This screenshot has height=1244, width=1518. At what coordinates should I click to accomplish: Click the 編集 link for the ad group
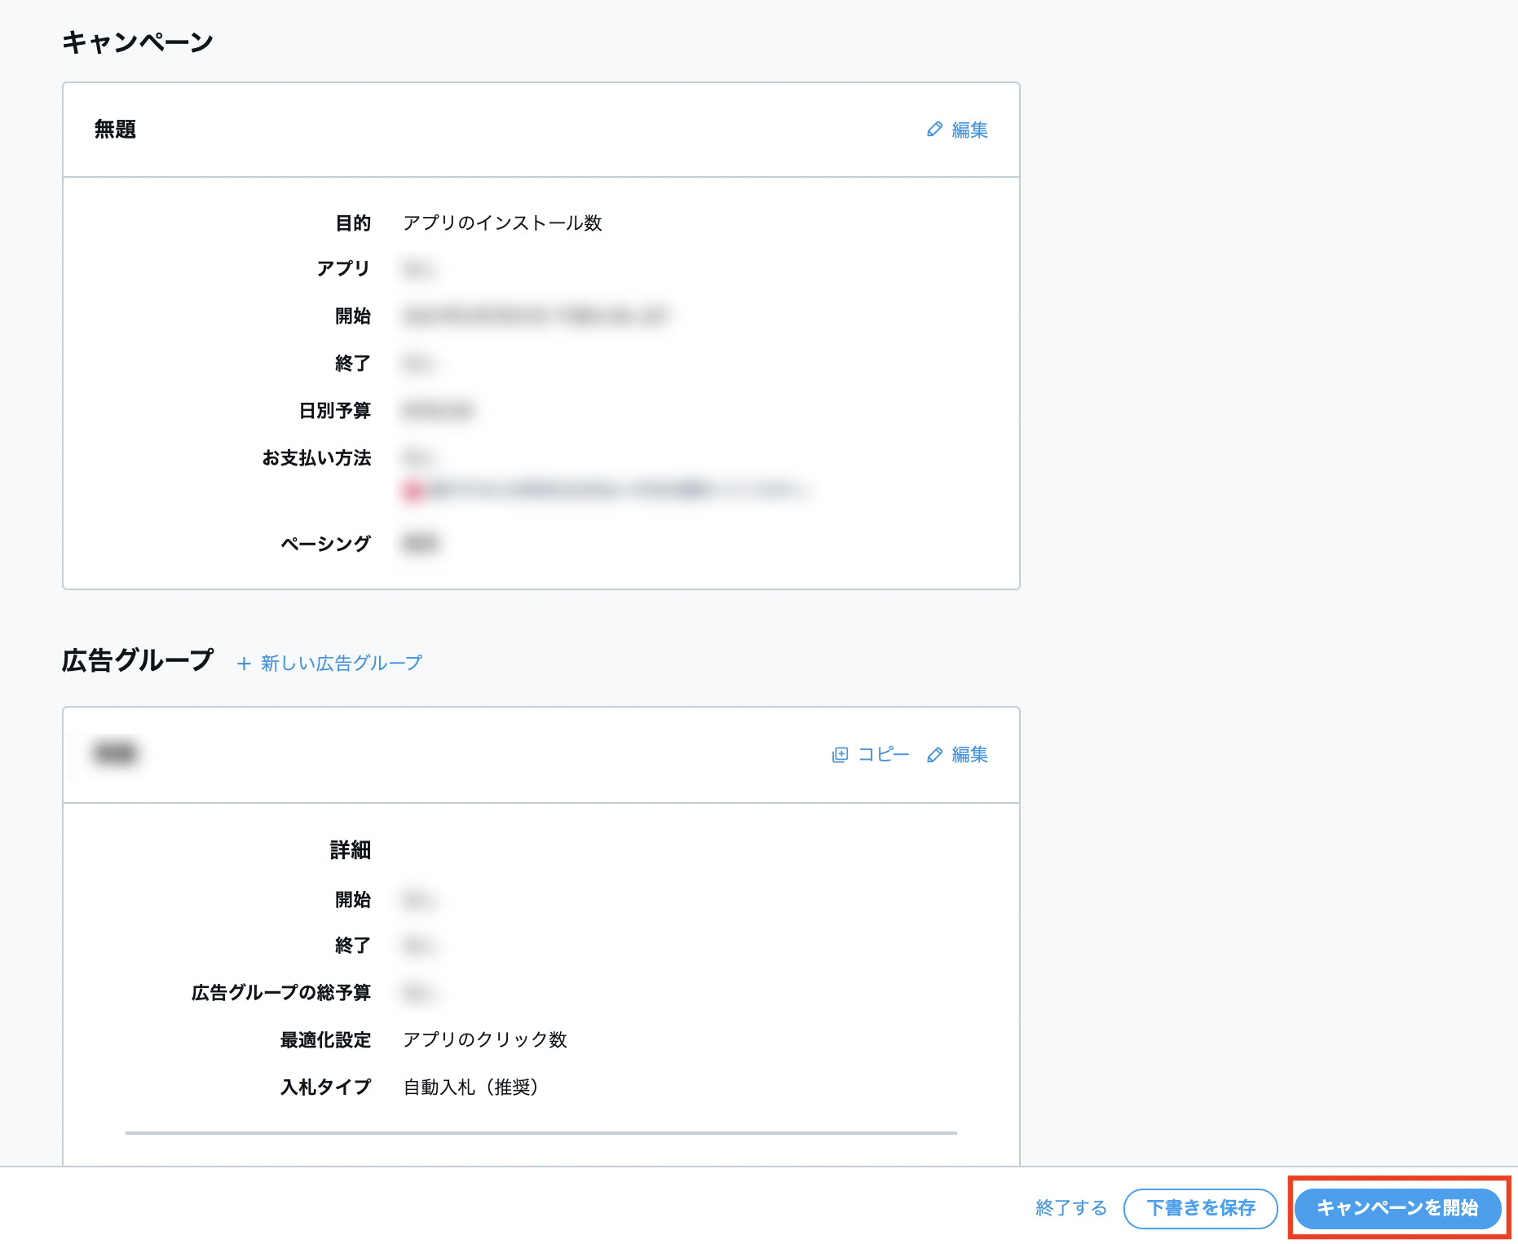(x=969, y=755)
